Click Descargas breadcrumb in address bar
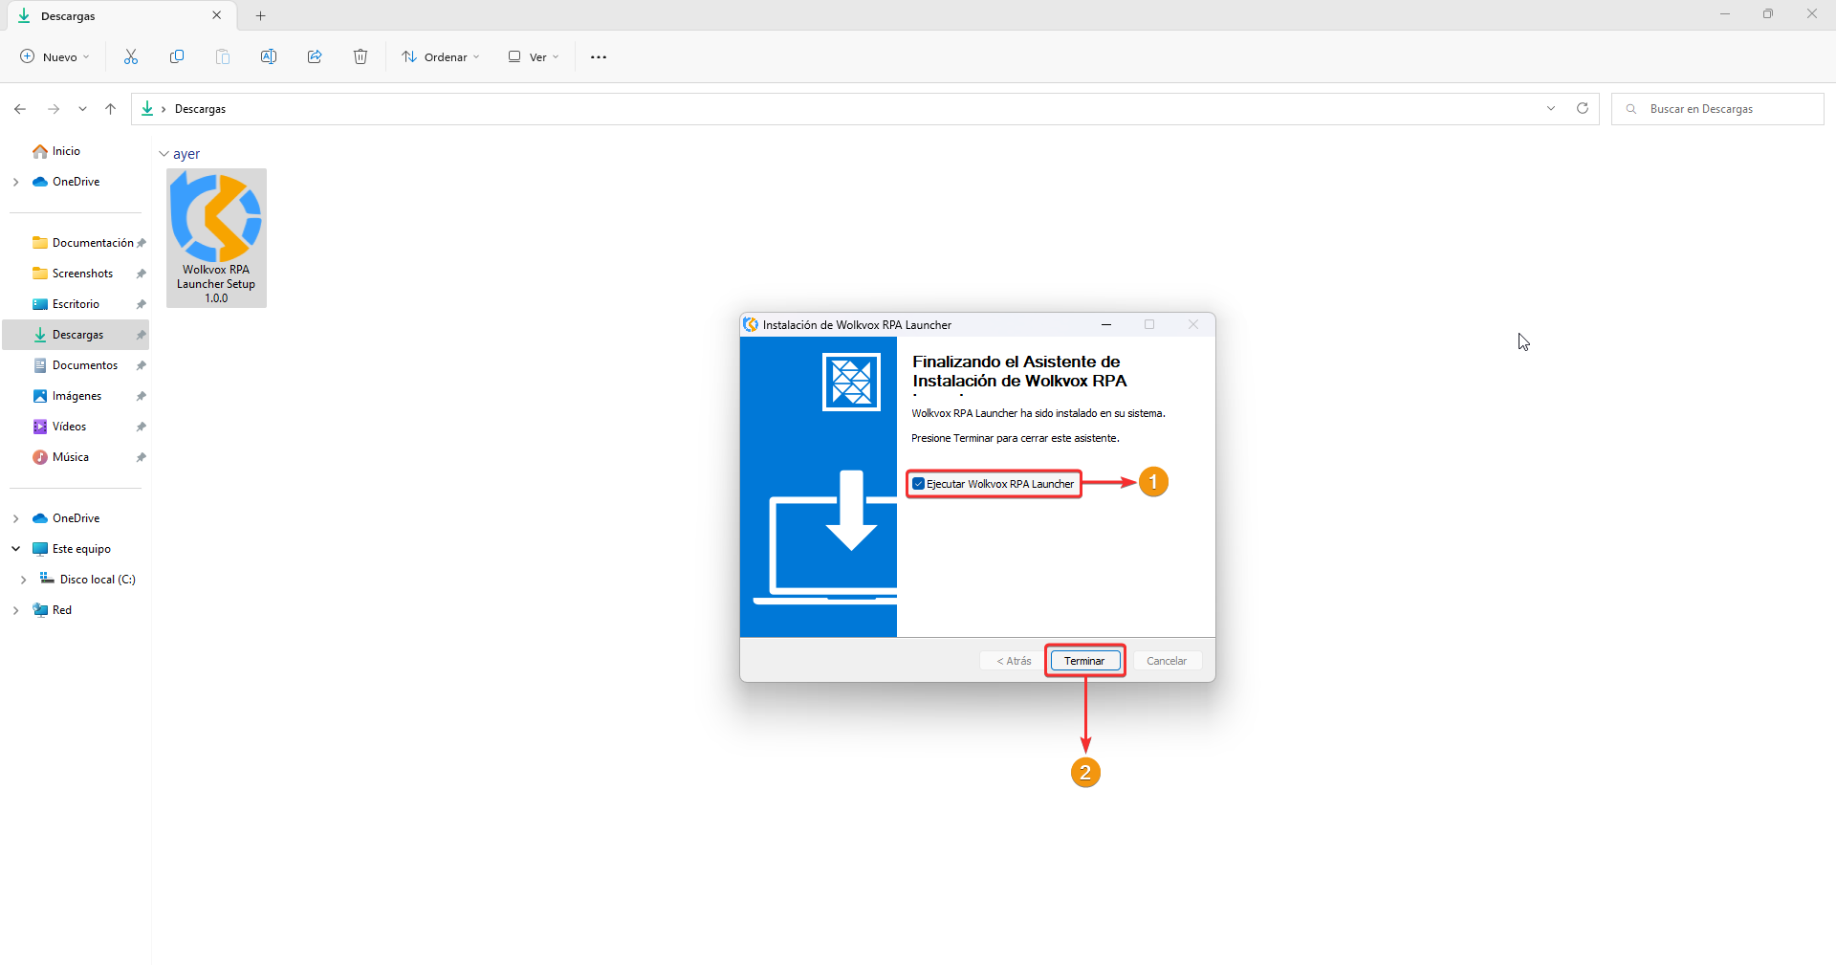The height and width of the screenshot is (965, 1836). 200,109
